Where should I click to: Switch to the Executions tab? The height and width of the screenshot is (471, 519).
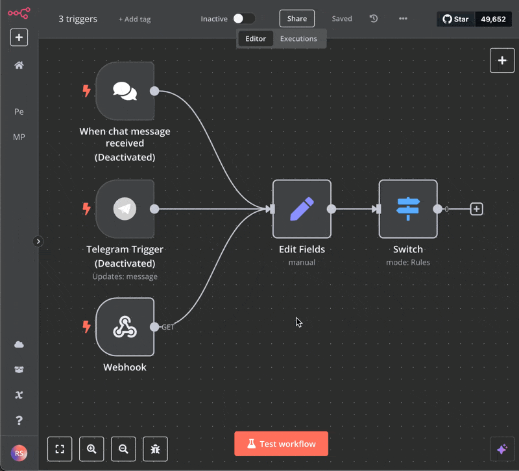(x=298, y=38)
